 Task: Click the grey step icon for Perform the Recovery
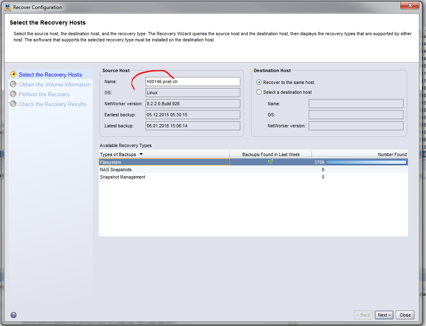click(13, 94)
